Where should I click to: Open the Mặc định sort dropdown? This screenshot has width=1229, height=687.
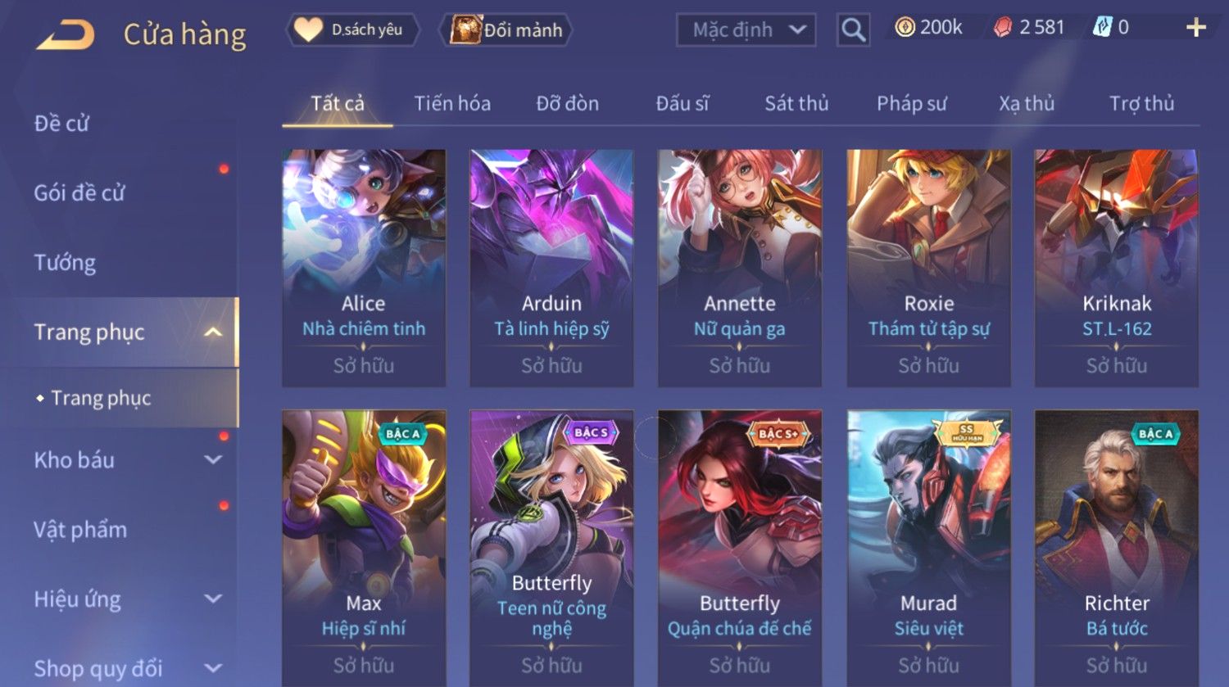click(746, 30)
